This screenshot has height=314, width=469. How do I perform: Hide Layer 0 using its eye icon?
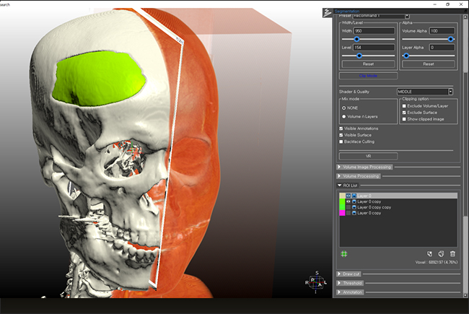coord(349,196)
